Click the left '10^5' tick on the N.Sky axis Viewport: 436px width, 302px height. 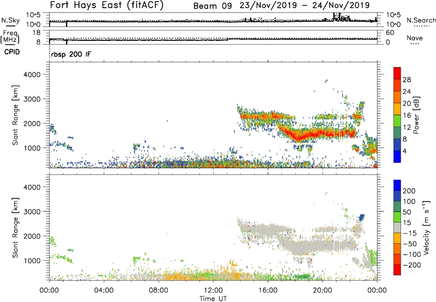[x=33, y=15]
